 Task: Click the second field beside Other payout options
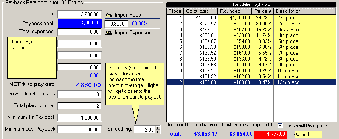click(x=79, y=55)
